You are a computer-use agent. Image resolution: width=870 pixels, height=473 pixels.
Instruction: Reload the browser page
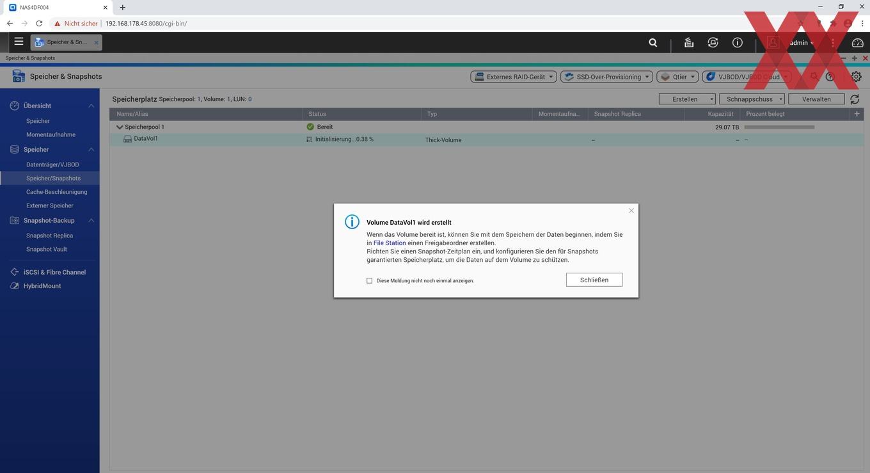(39, 23)
